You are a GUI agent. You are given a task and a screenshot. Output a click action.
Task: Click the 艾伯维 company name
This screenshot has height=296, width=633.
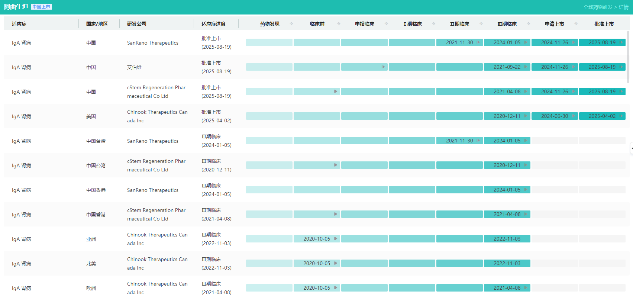tap(134, 67)
